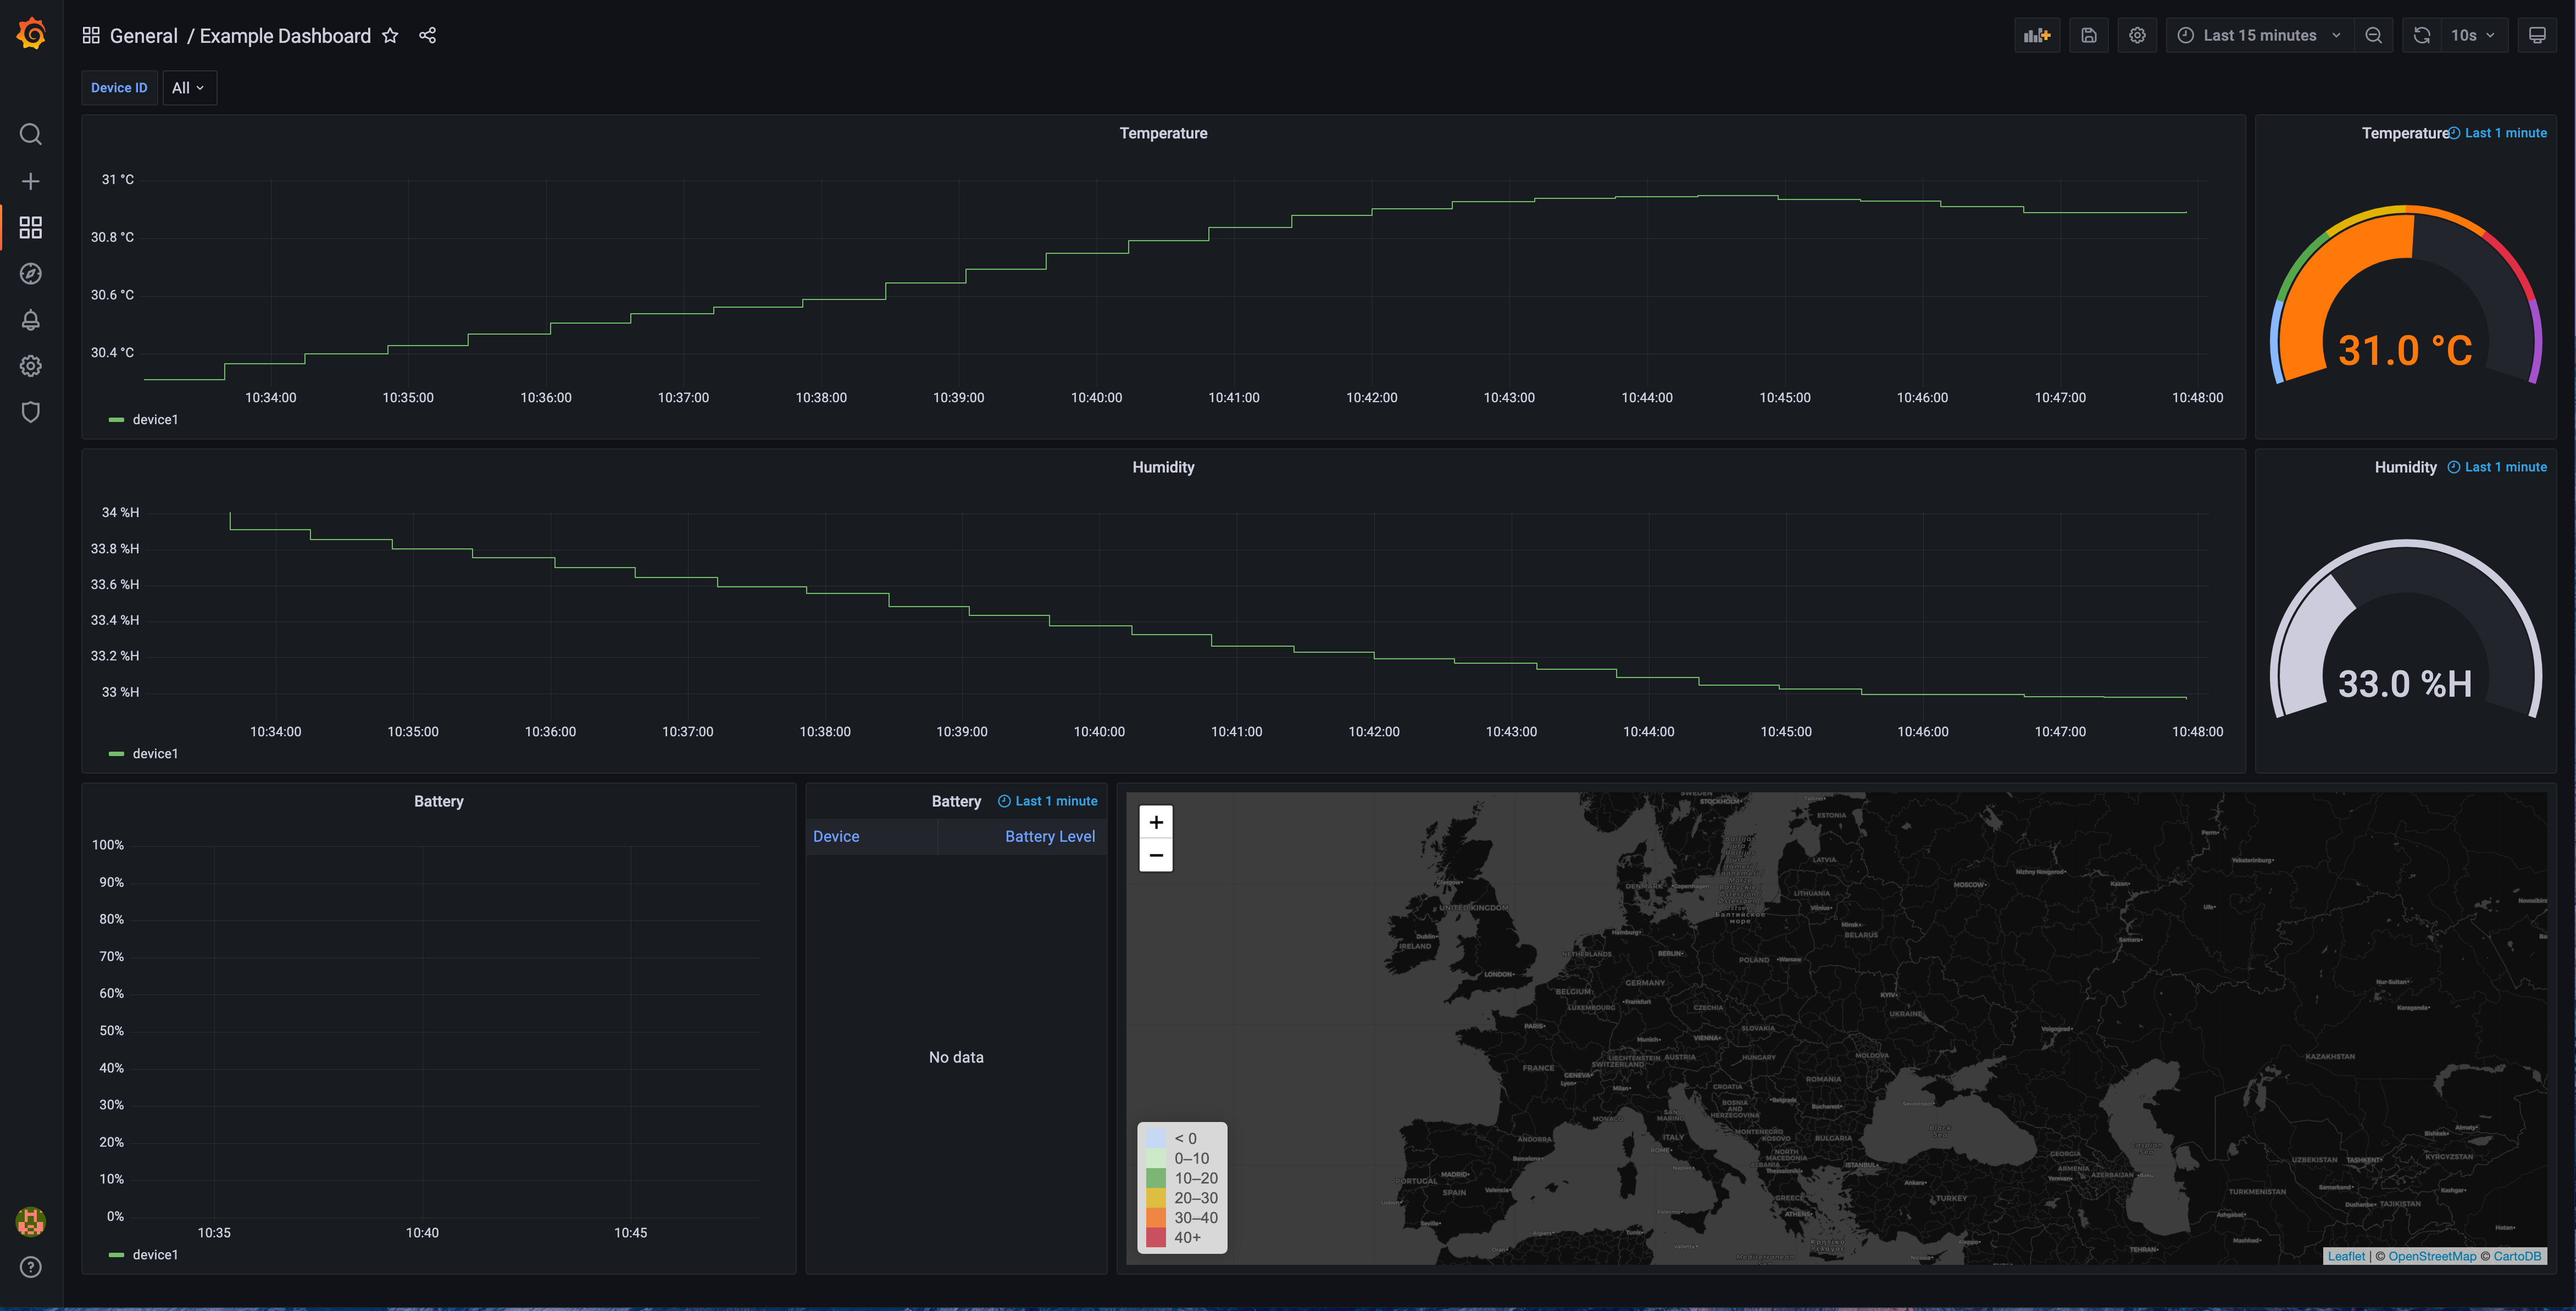Zoom out the time range
The width and height of the screenshot is (2576, 1311).
click(2373, 35)
